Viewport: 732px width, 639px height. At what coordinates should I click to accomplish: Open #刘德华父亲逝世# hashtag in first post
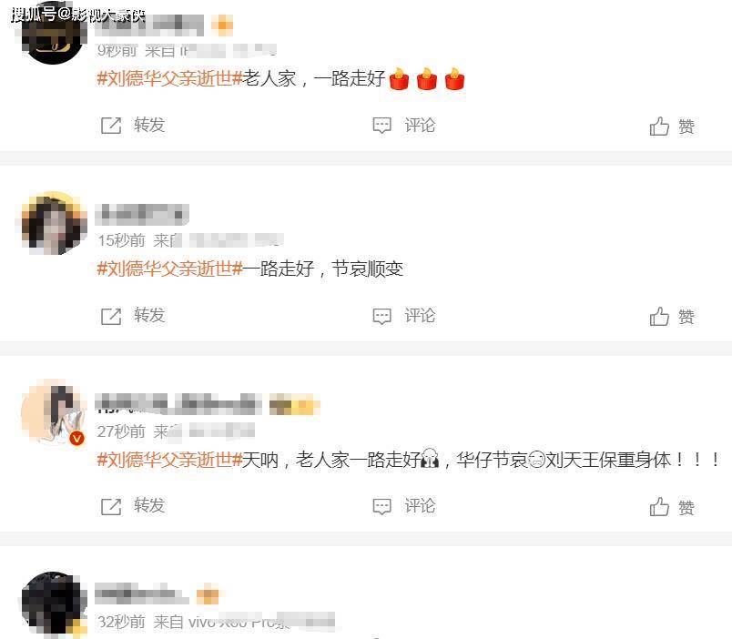pyautogui.click(x=169, y=78)
